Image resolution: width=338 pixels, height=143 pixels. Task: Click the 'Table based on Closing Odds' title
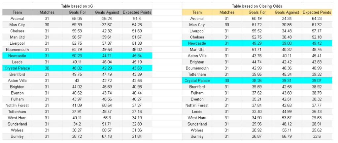(x=257, y=6)
